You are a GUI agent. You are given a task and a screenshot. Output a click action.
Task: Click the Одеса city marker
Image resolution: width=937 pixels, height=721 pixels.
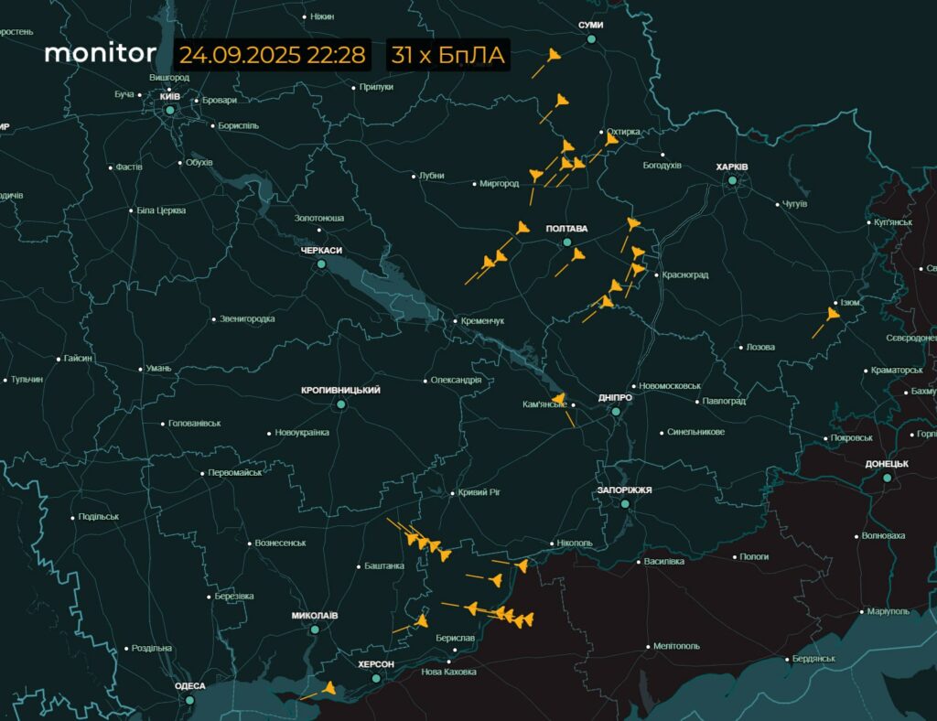(190, 700)
